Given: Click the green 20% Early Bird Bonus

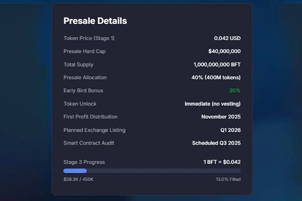Looking at the screenshot, I should (235, 90).
